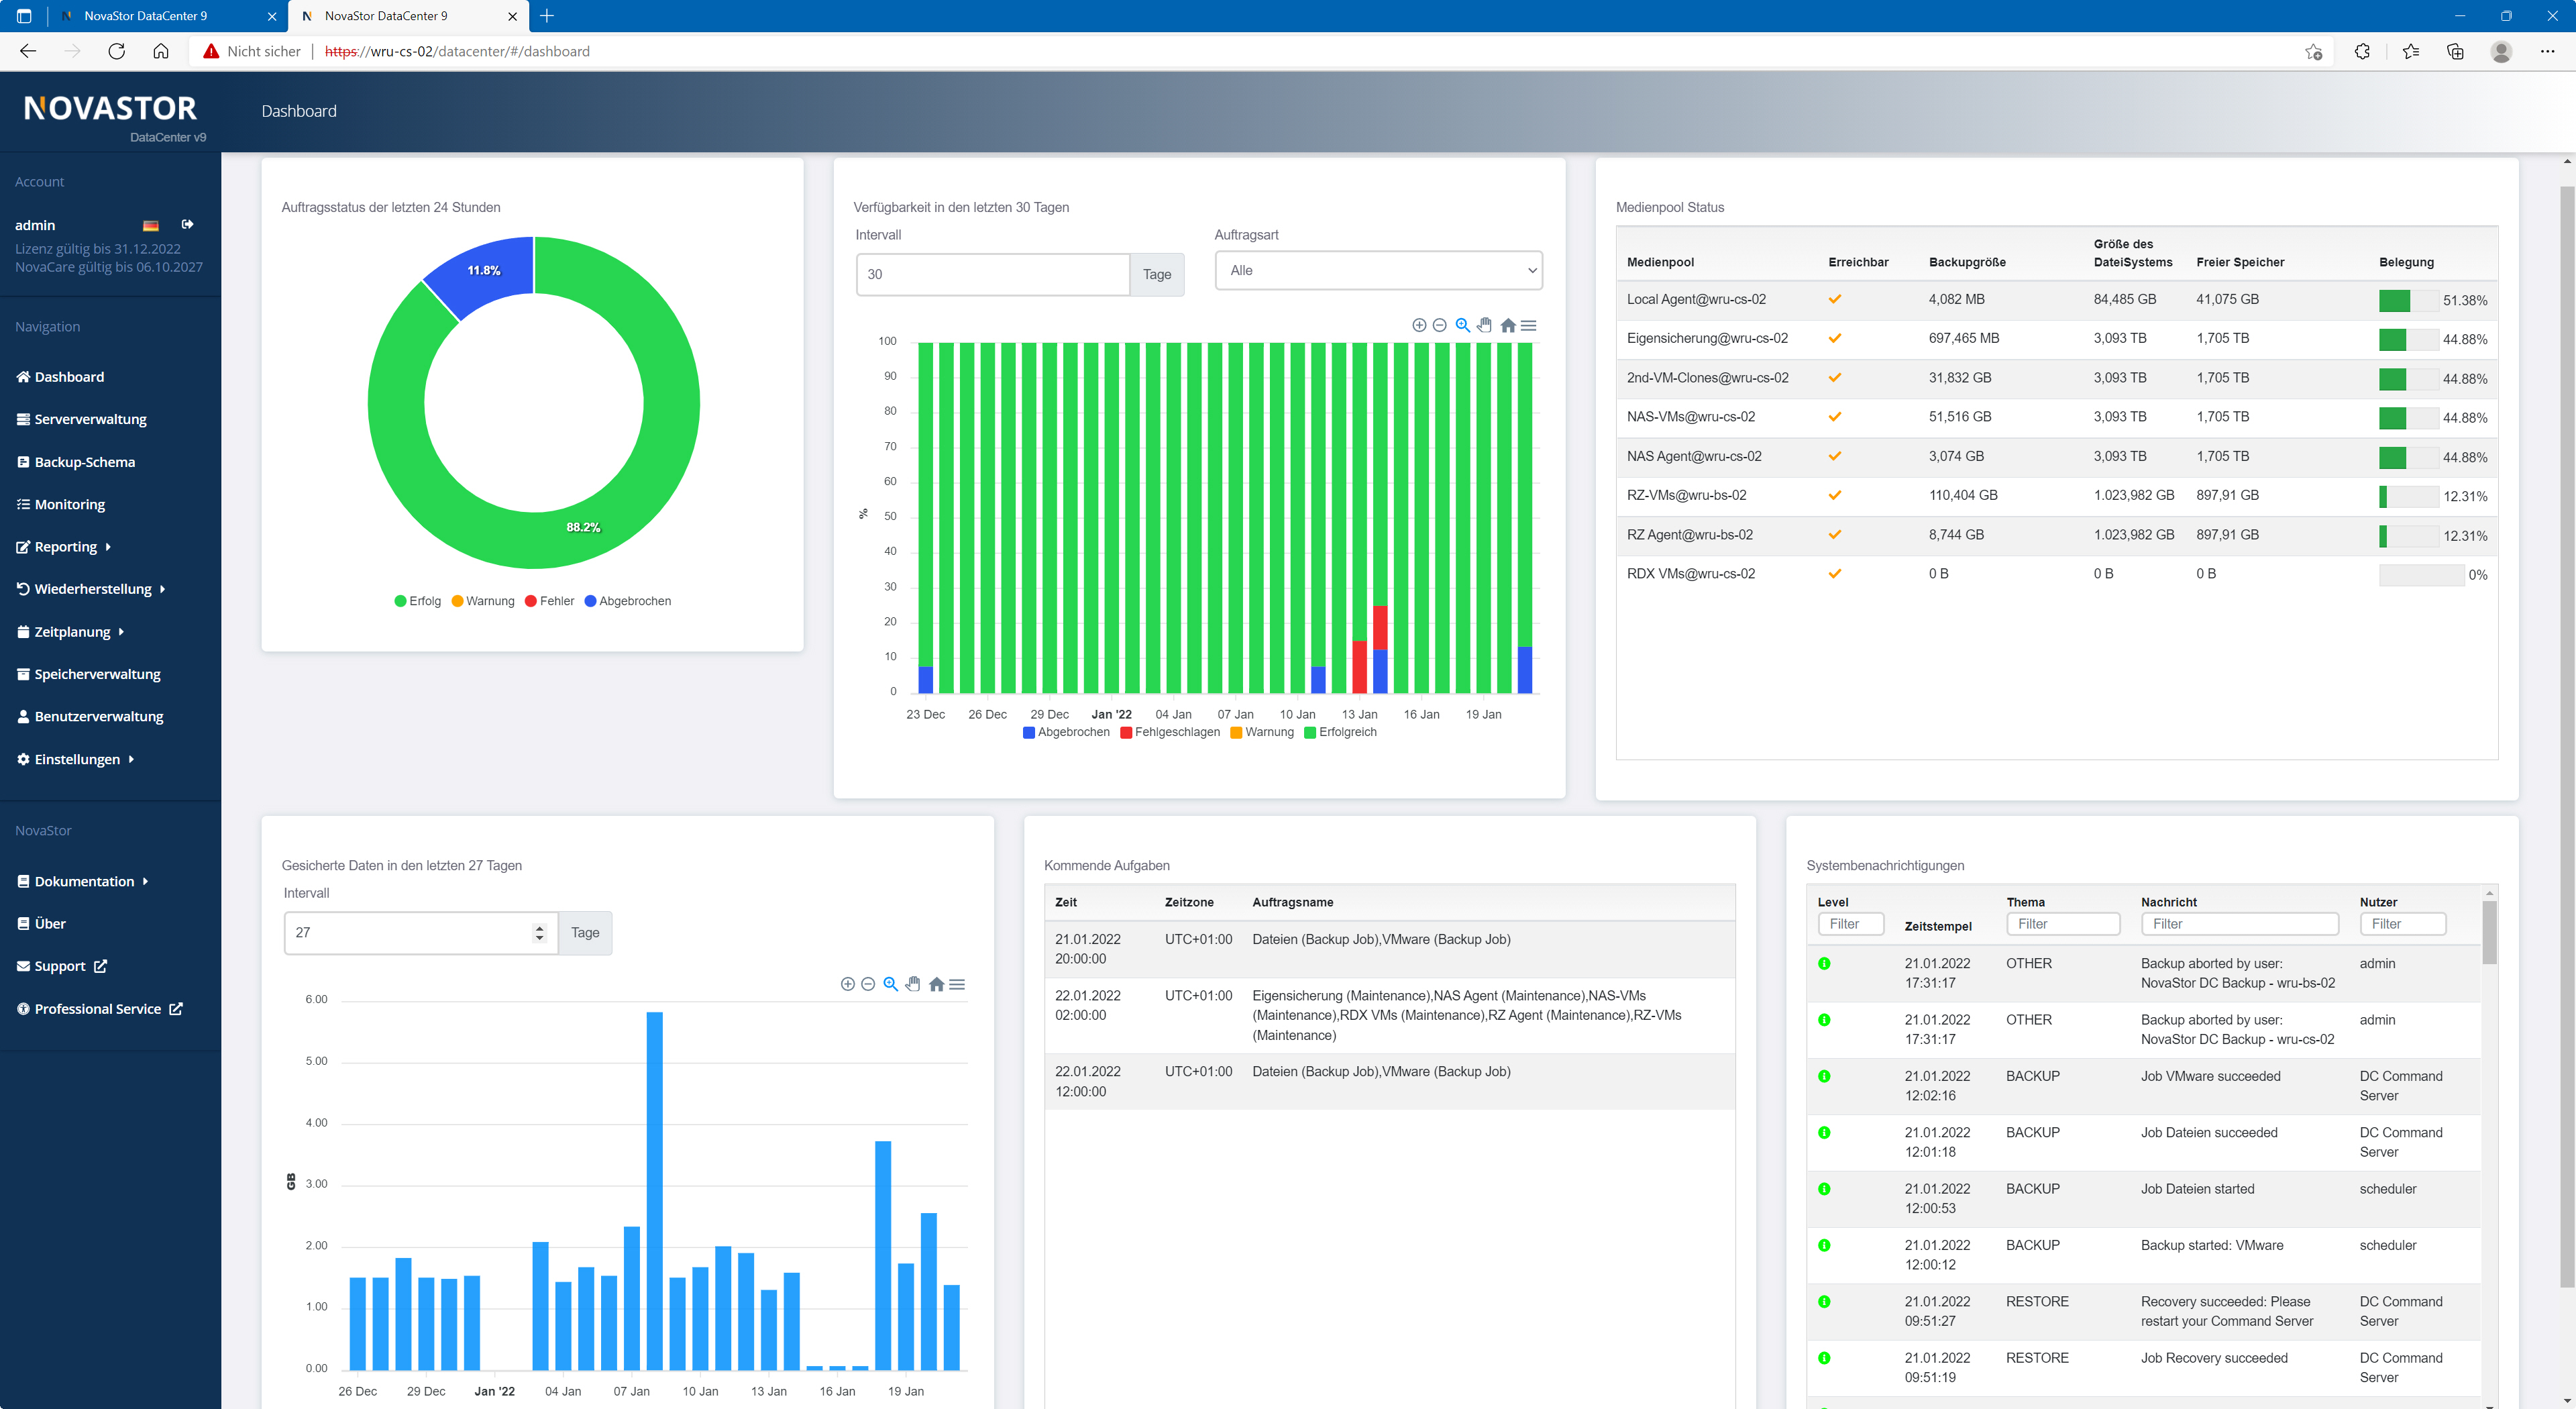
Task: Open the Auftragsart dropdown showing Alle
Action: [x=1378, y=270]
